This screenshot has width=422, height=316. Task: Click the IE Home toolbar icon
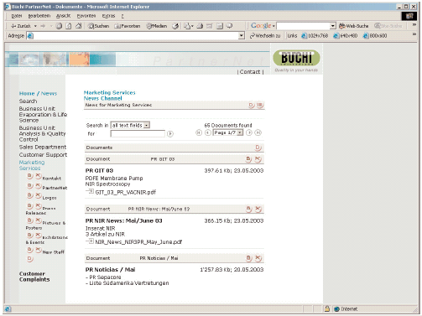79,26
